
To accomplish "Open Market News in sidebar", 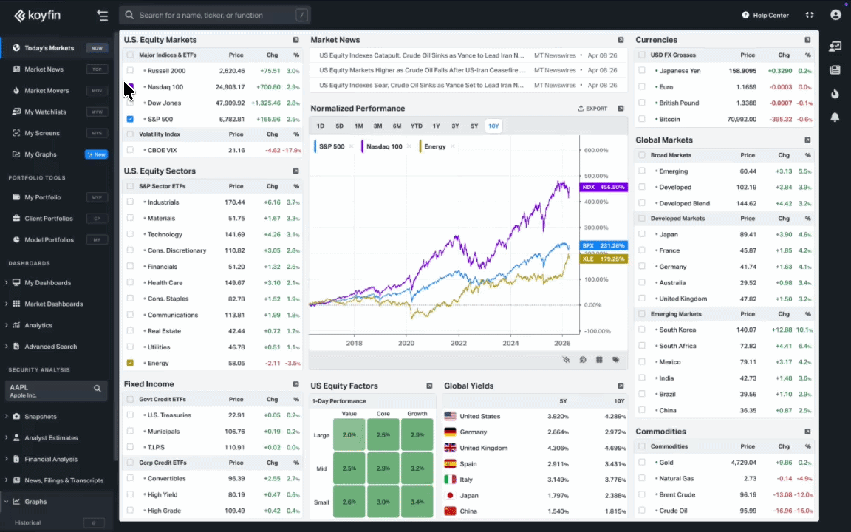I will [44, 69].
